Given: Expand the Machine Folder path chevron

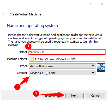Looking at the screenshot, I should click(x=103, y=59).
